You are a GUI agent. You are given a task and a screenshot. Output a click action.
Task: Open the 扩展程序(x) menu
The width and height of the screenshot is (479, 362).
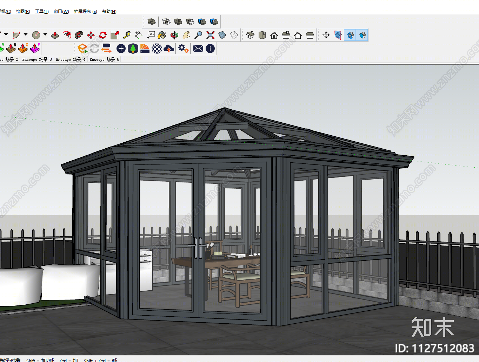[x=85, y=12]
